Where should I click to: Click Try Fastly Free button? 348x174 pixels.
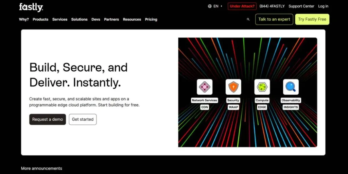[312, 19]
